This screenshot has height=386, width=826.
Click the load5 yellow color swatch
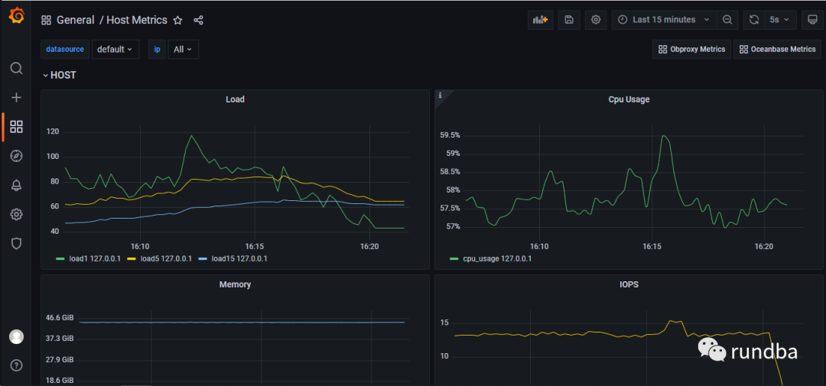[131, 258]
